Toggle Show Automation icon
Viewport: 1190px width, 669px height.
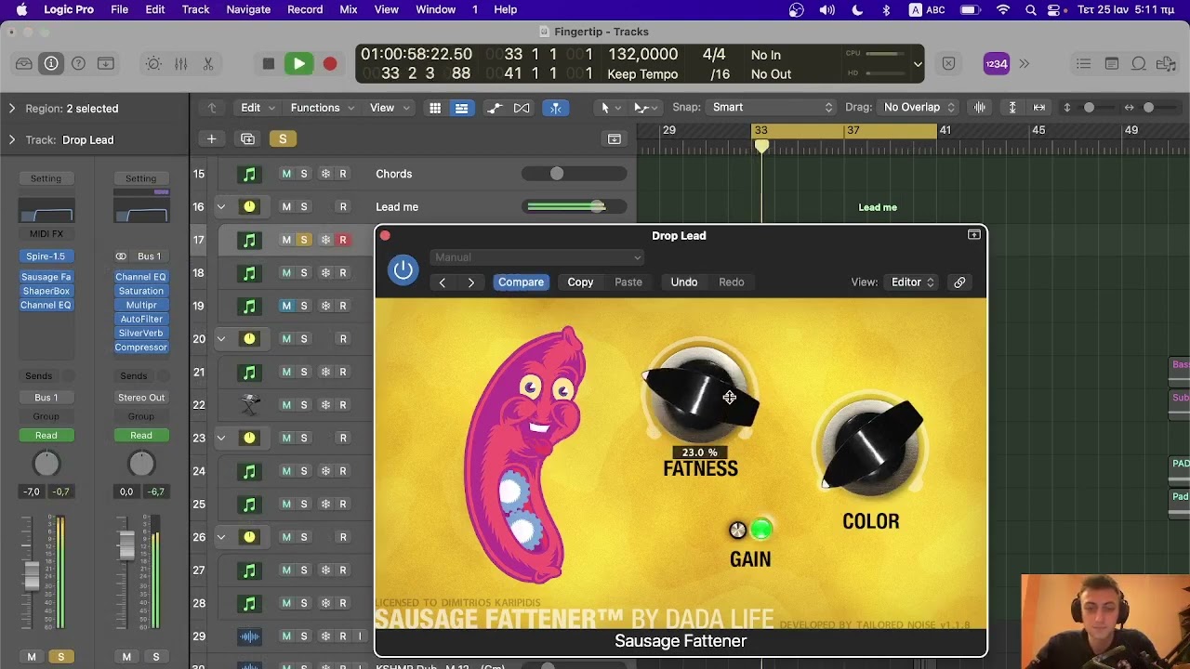point(495,108)
